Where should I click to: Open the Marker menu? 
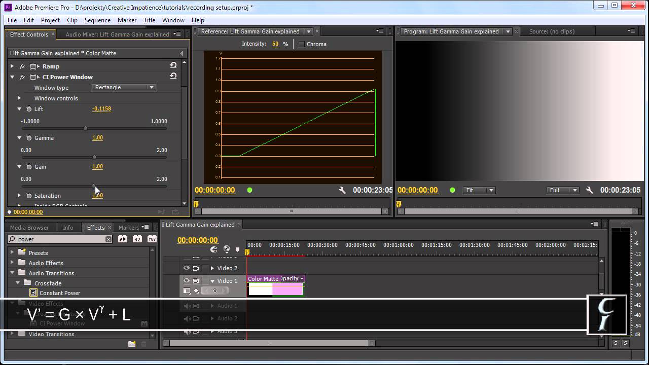click(127, 20)
